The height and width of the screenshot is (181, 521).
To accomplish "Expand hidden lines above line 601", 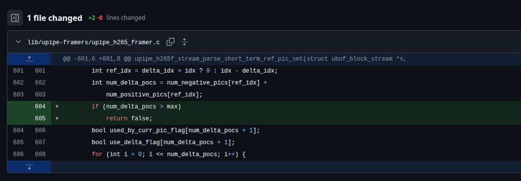I will tap(29, 59).
